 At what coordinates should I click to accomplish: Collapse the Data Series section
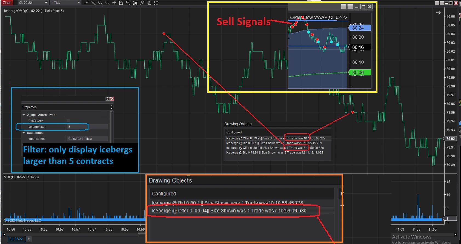click(x=24, y=133)
